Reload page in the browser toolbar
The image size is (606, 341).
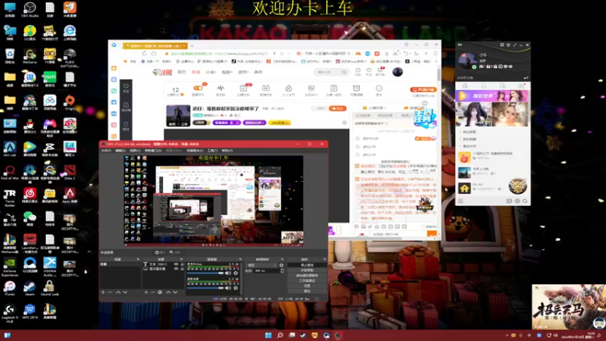click(144, 53)
